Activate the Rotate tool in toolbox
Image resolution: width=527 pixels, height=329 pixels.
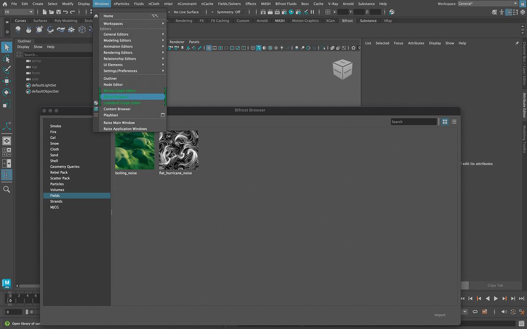[7, 92]
